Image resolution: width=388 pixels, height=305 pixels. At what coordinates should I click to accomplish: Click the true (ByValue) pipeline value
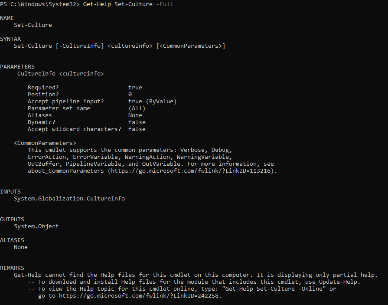point(153,101)
